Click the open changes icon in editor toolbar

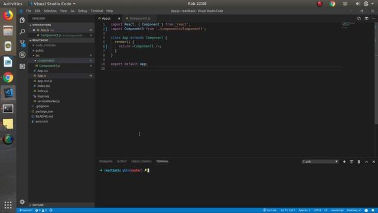pyautogui.click(x=359, y=18)
